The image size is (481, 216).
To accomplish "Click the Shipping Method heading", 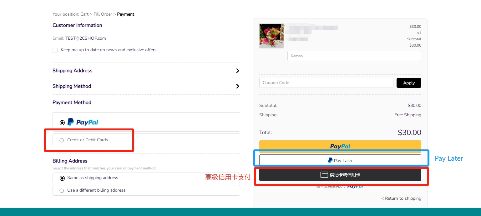I will [x=72, y=86].
